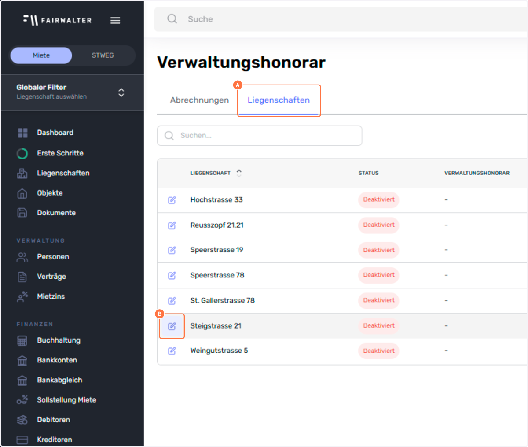Expand the Globaler Filter property selector
Image resolution: width=528 pixels, height=447 pixels.
point(121,92)
